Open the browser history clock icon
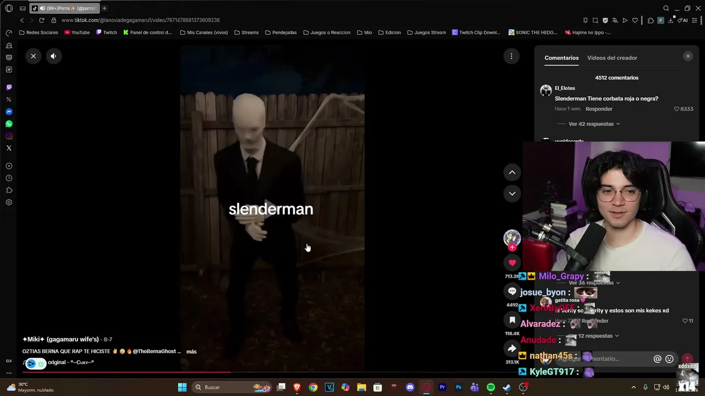This screenshot has height=396, width=705. [9, 178]
